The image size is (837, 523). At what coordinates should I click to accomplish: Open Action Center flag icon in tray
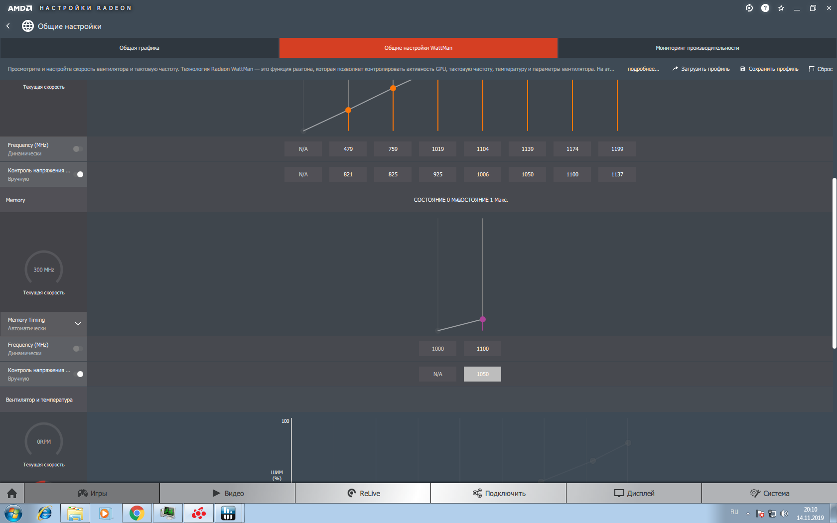point(760,514)
